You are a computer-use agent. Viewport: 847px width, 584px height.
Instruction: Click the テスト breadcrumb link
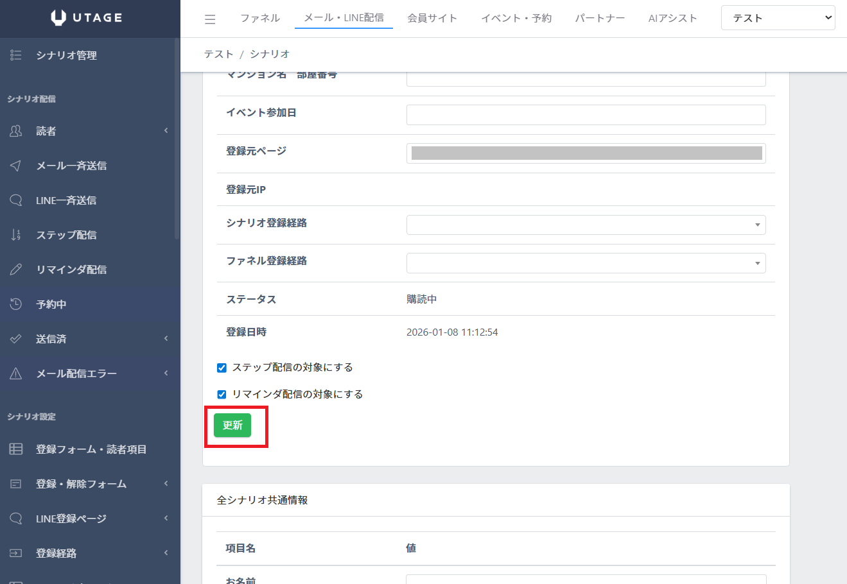pyautogui.click(x=218, y=54)
